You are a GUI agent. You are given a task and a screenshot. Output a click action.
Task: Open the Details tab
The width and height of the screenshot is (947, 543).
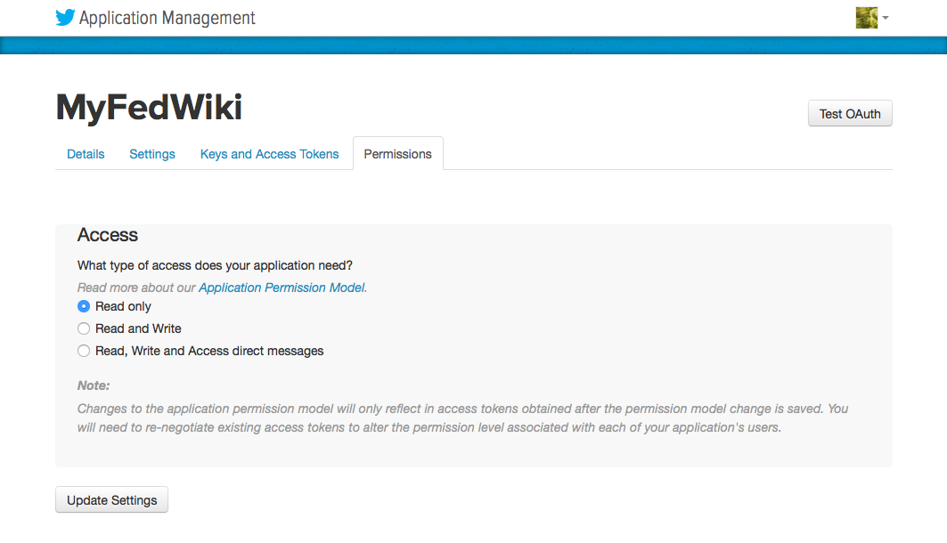click(86, 154)
